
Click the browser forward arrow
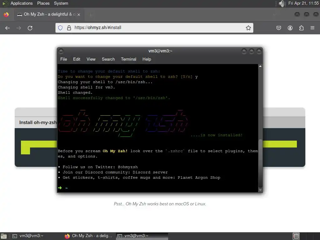(19, 28)
